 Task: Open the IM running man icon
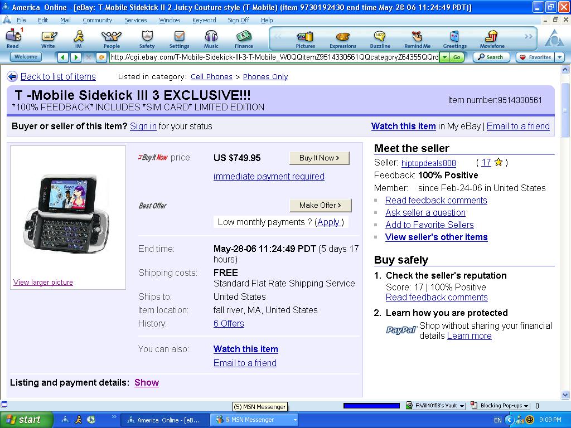(x=79, y=38)
